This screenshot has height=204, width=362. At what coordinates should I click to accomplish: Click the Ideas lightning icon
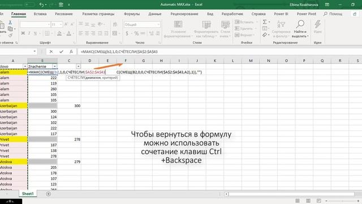tap(317, 27)
